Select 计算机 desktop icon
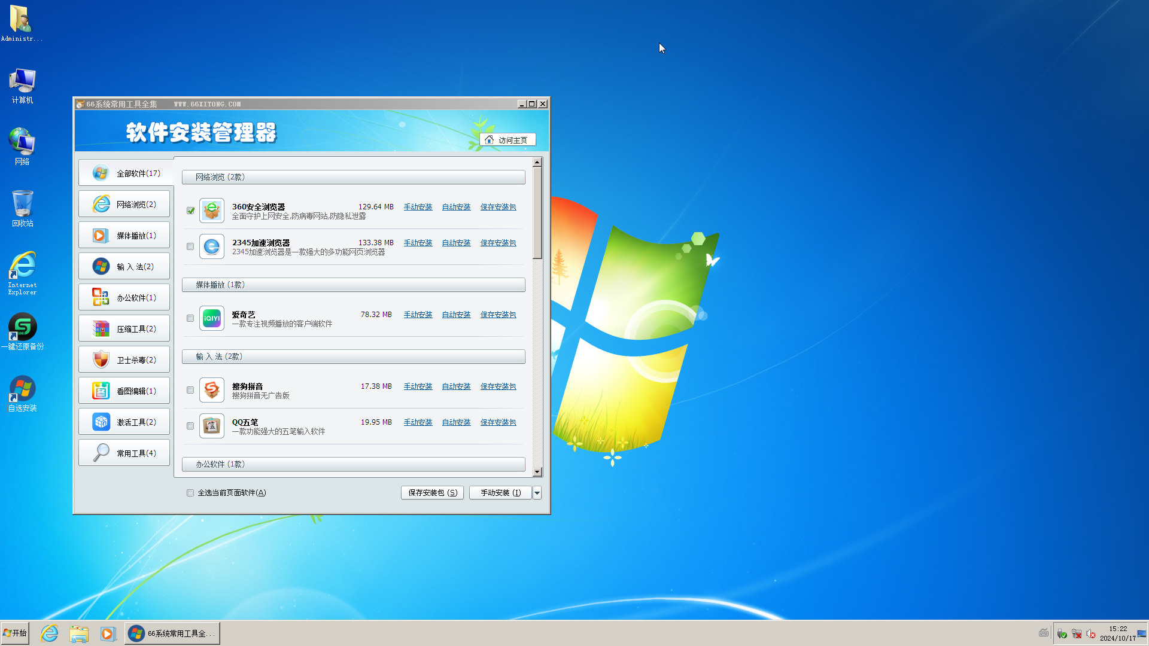Viewport: 1149px width, 646px height. tap(22, 86)
